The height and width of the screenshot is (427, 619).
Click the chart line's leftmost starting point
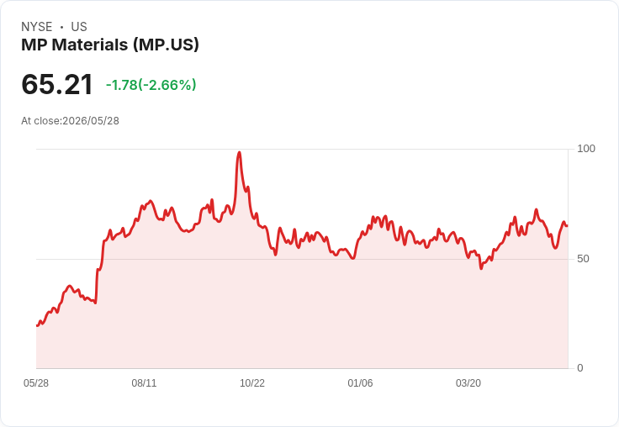(x=37, y=325)
